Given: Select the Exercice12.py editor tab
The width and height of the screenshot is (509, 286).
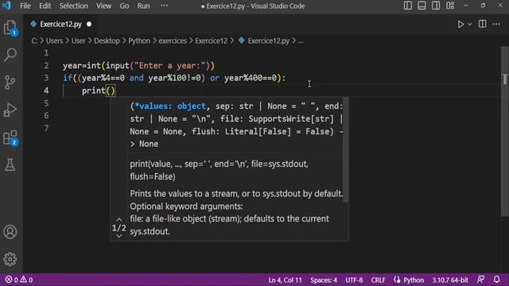Looking at the screenshot, I should [x=60, y=25].
